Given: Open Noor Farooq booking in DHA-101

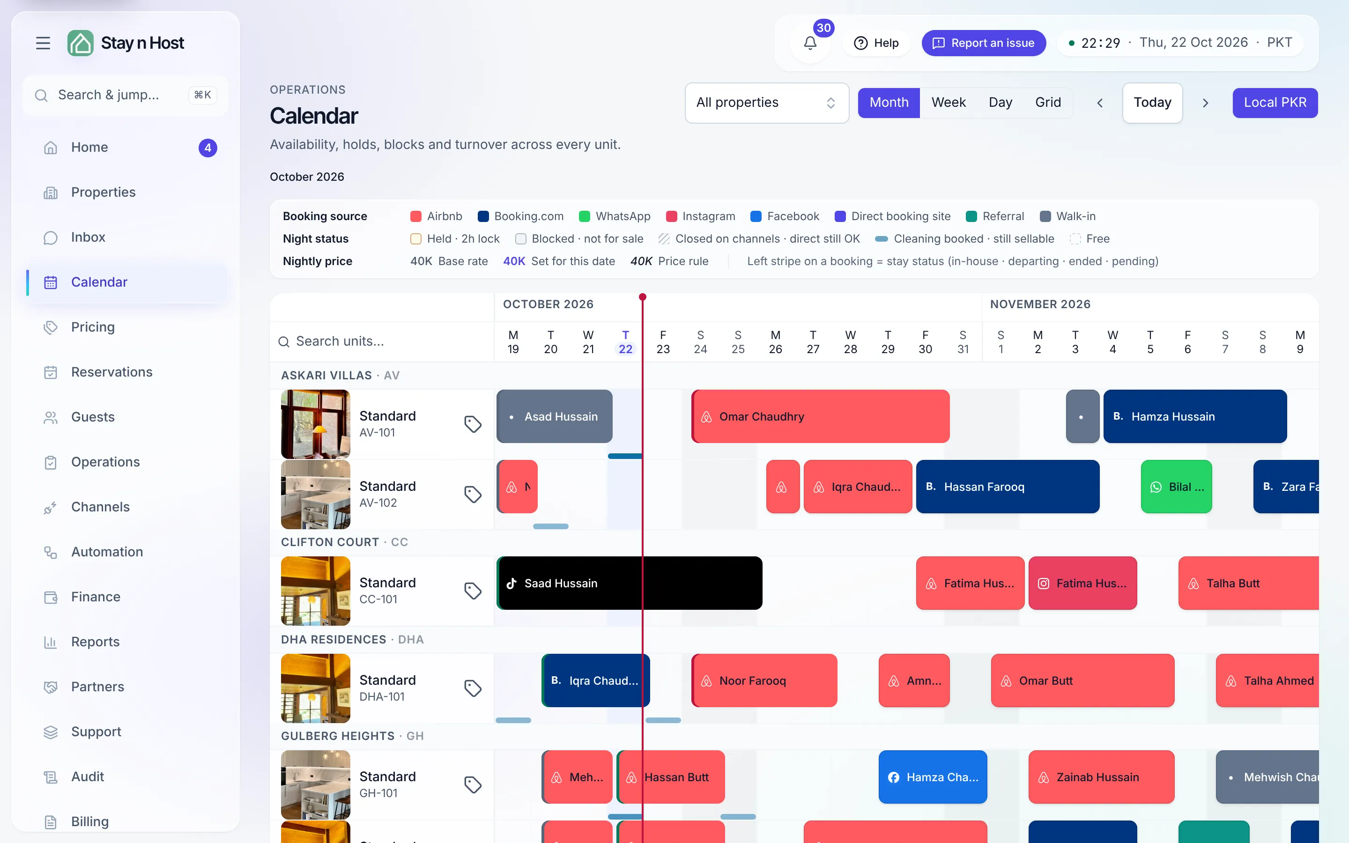Looking at the screenshot, I should point(764,681).
